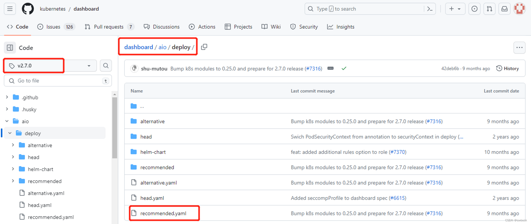Click dashboard in the breadcrumb path
531x224 pixels.
[139, 47]
